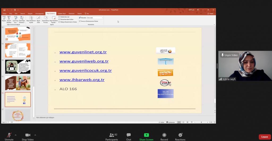The width and height of the screenshot is (272, 141).
Task: Start Slide Show from status bar icon
Action: [192, 122]
